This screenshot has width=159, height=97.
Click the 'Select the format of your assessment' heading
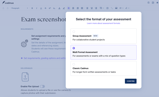pyautogui.click(x=103, y=19)
